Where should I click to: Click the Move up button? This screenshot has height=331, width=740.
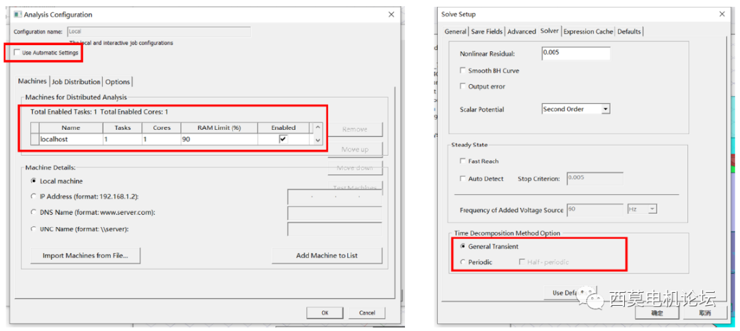(355, 149)
